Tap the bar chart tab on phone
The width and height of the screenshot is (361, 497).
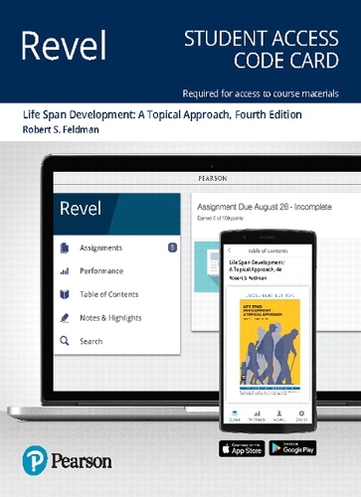coord(257,414)
